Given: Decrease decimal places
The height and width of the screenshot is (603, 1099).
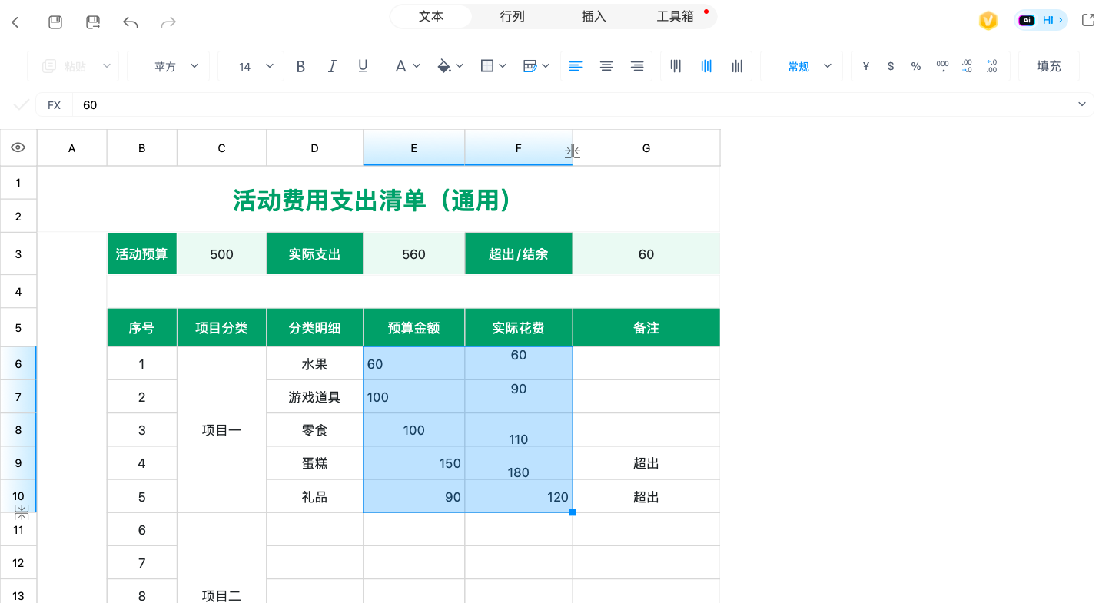Looking at the screenshot, I should click(992, 67).
